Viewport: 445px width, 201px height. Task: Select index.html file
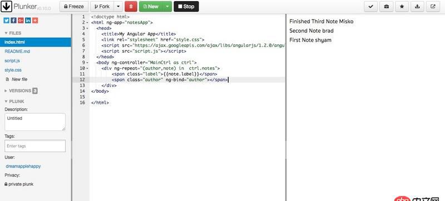pos(36,42)
